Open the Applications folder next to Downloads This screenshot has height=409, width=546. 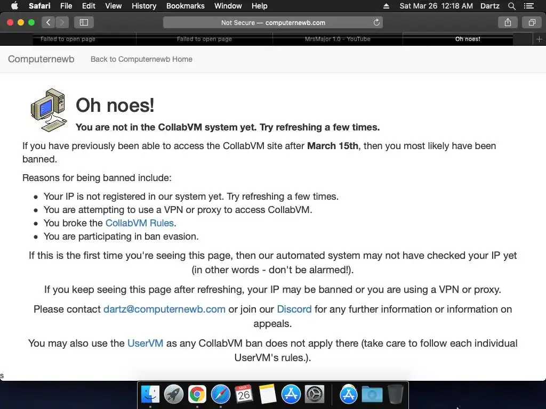(x=349, y=395)
